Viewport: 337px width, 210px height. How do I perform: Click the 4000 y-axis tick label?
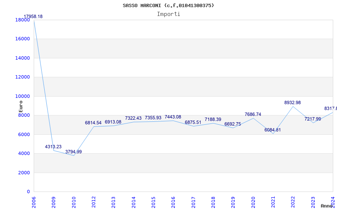point(24,154)
